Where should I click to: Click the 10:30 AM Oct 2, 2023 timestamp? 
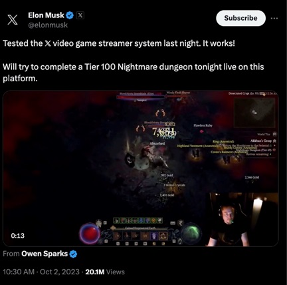(41, 272)
